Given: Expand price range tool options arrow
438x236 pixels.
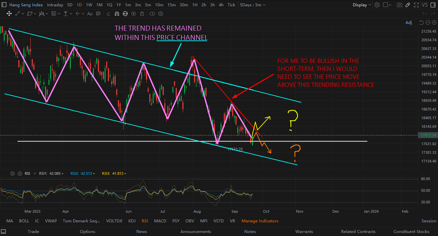Looking at the screenshot, I should [x=71, y=14].
